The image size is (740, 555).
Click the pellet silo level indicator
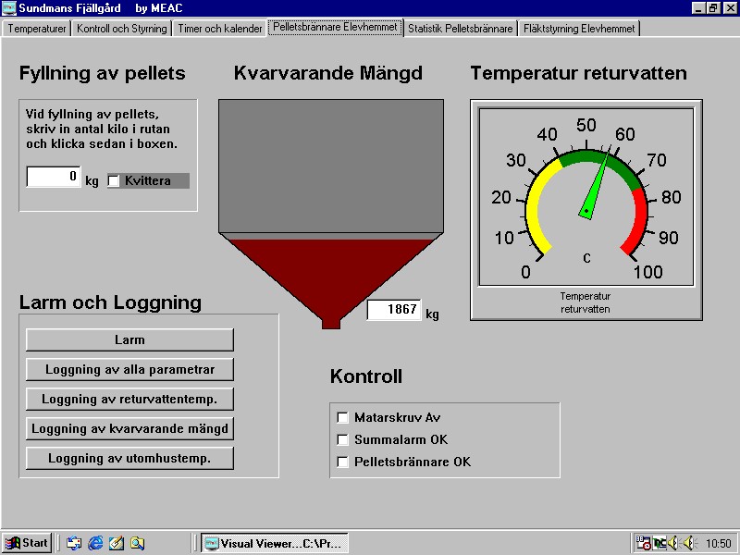[331, 214]
